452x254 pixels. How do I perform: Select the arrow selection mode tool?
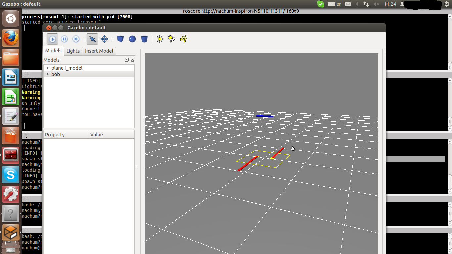[x=93, y=39]
